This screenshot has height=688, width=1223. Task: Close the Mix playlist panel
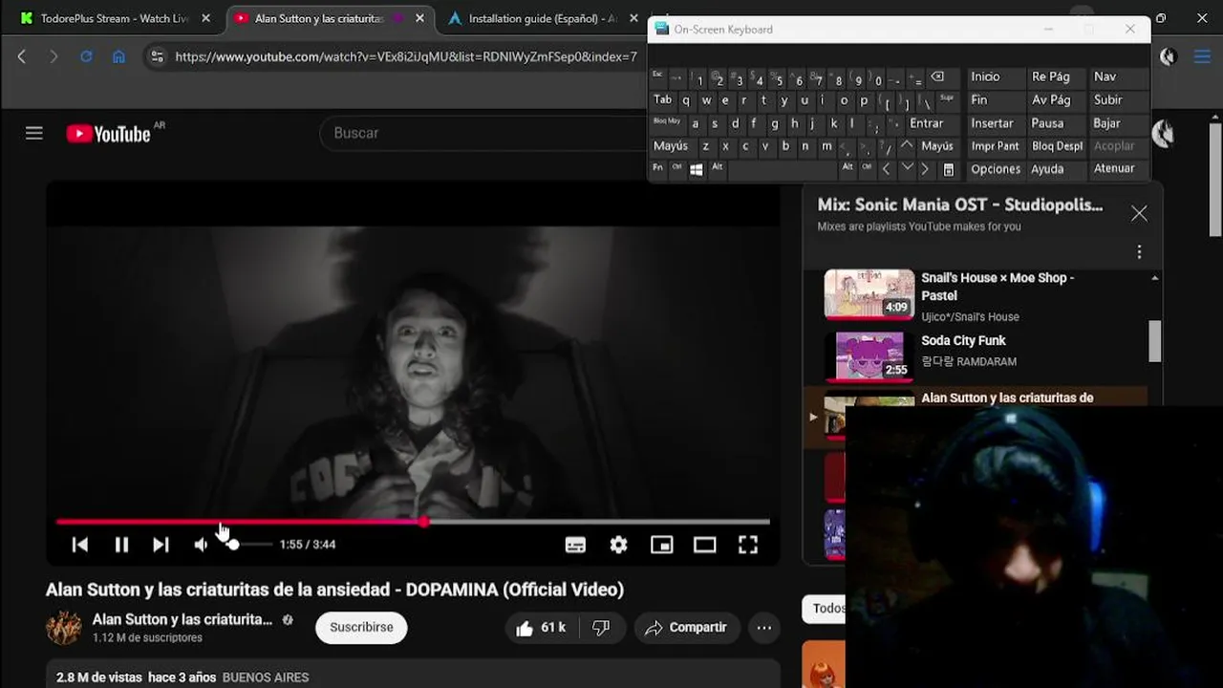coord(1139,214)
